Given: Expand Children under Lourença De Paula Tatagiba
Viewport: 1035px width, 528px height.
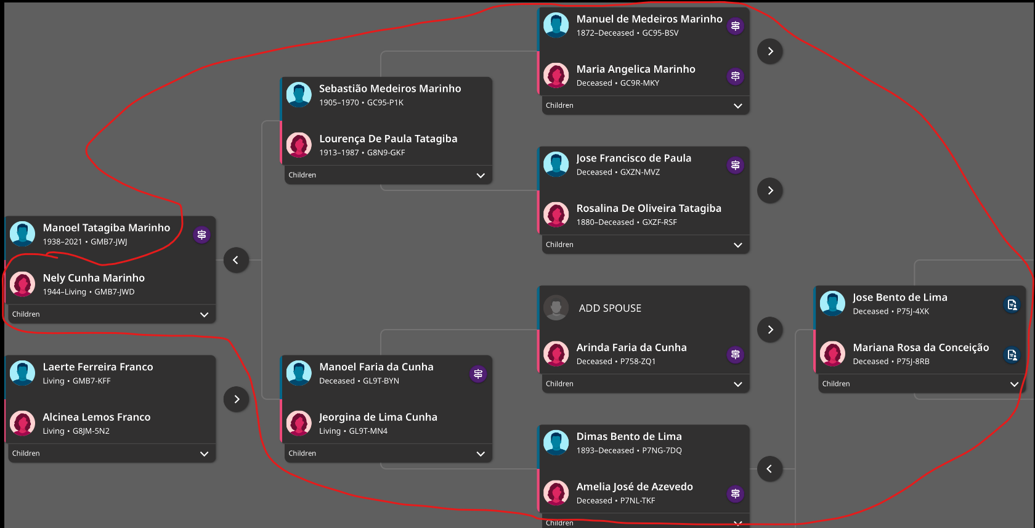Looking at the screenshot, I should [481, 175].
